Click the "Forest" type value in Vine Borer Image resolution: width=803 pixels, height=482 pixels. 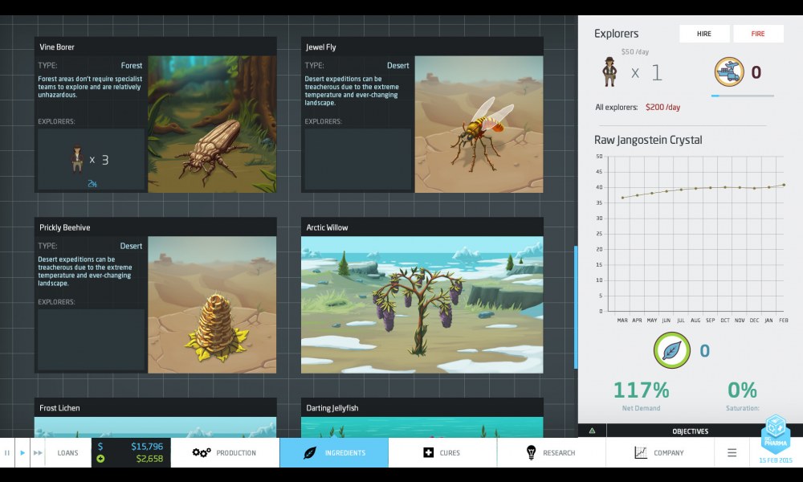(x=132, y=66)
